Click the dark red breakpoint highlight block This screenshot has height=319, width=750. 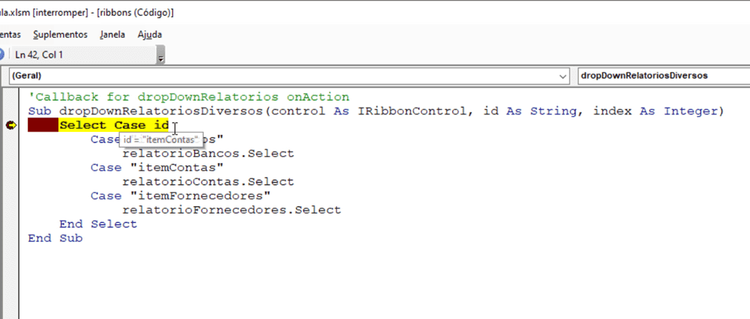click(x=43, y=126)
